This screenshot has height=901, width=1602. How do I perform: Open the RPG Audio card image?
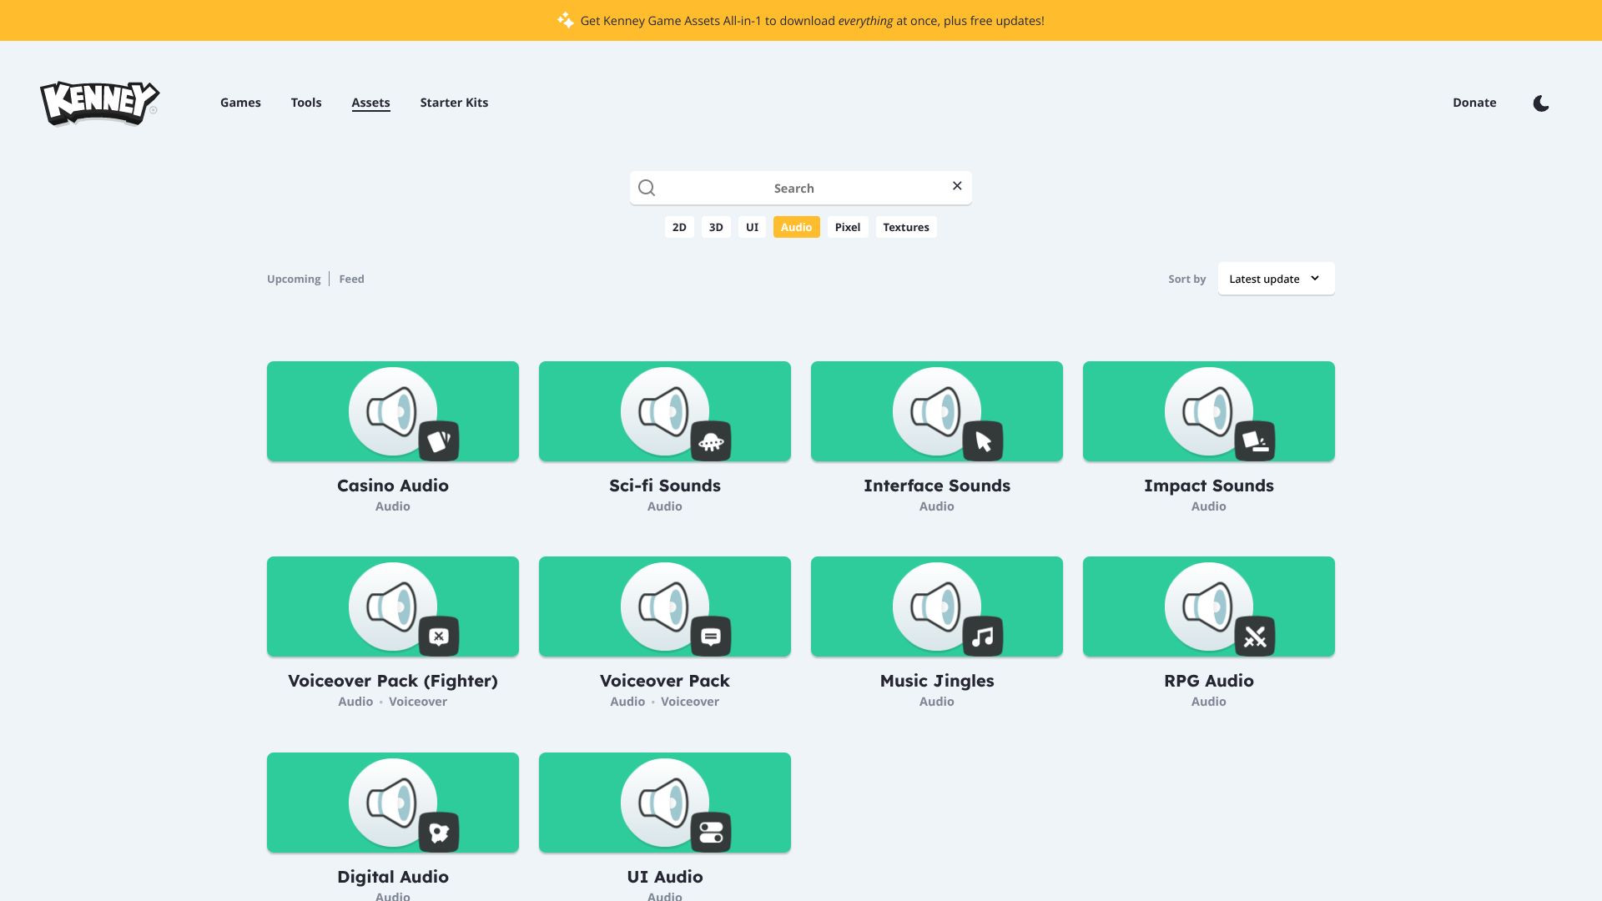pyautogui.click(x=1209, y=607)
